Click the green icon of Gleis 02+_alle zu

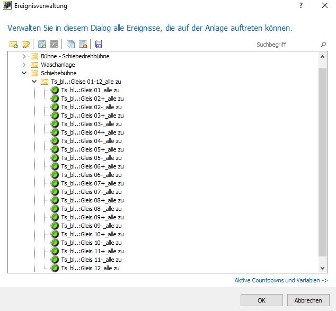point(55,99)
